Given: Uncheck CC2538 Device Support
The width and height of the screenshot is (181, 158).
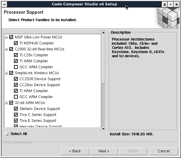Looking at the screenshot, I should (x=16, y=79).
